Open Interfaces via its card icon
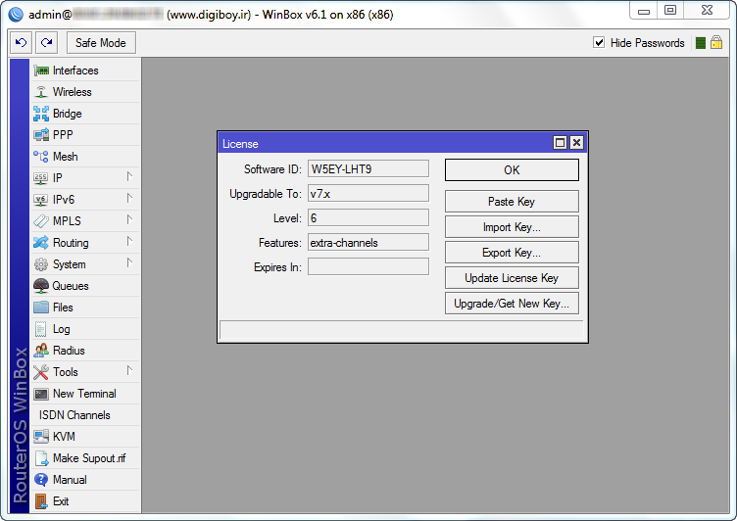The height and width of the screenshot is (521, 737). point(41,71)
